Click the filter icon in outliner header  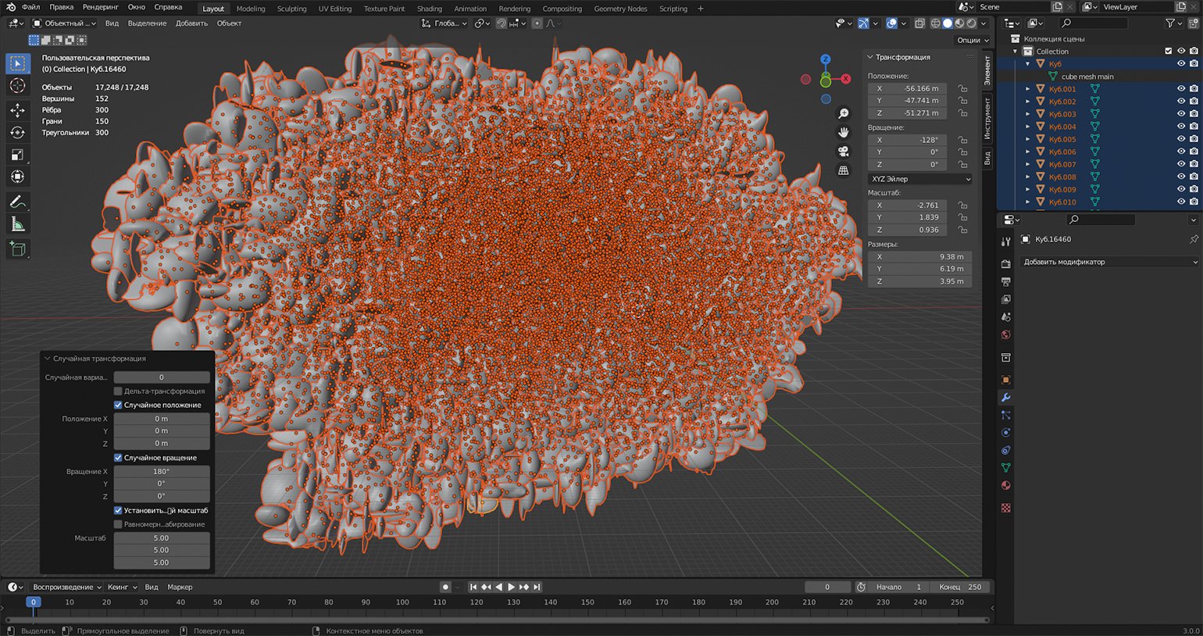(1170, 23)
